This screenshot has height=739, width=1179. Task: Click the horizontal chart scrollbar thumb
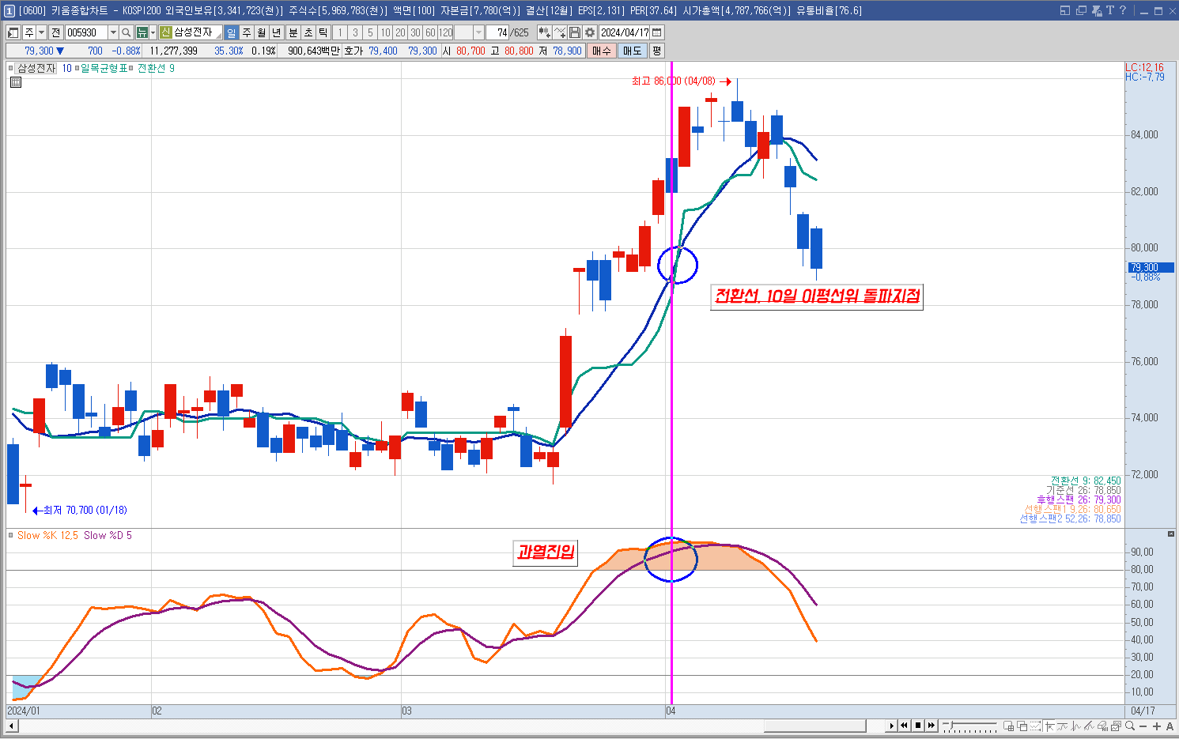(814, 726)
